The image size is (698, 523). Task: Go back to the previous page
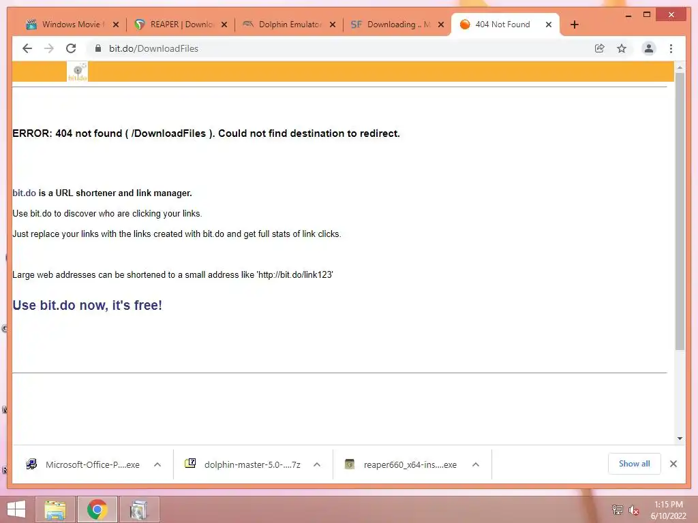[27, 48]
